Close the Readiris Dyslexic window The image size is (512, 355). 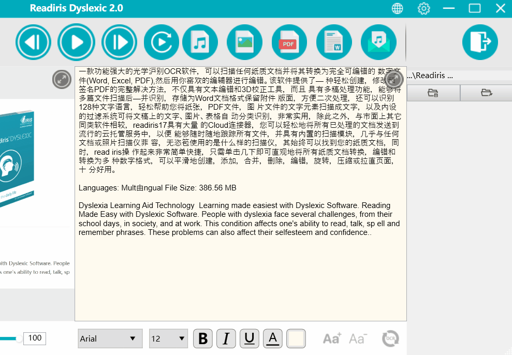500,8
